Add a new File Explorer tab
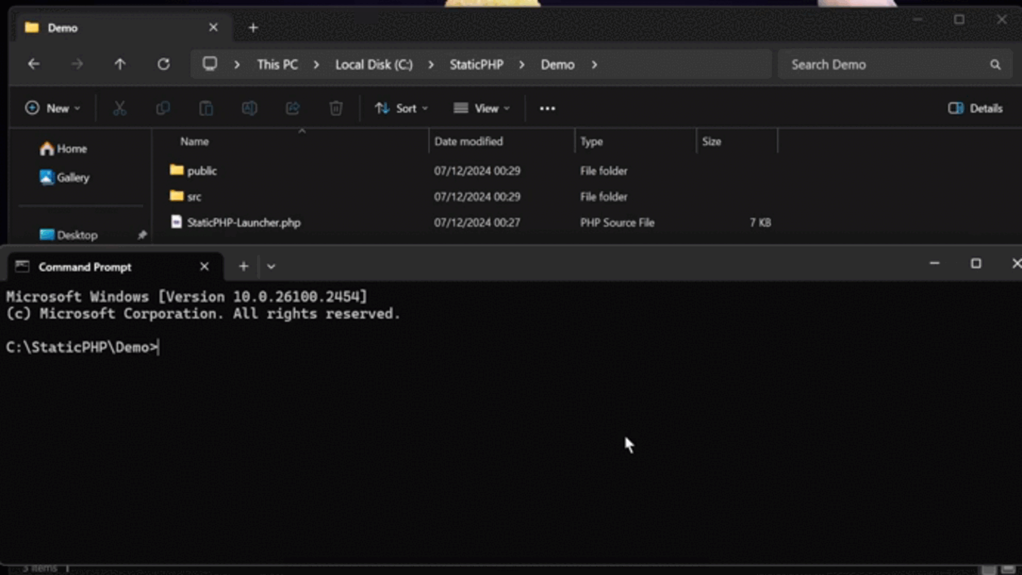The image size is (1022, 575). pyautogui.click(x=253, y=28)
